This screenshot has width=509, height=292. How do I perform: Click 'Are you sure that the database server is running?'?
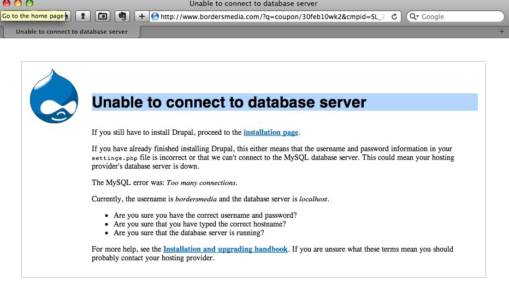tap(189, 233)
